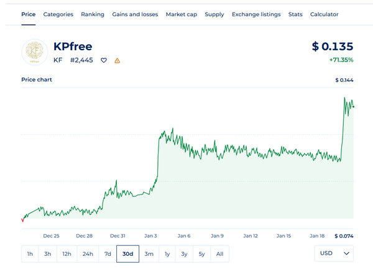This screenshot has height=272, width=373.
Task: Open the Calculator tab
Action: coord(324,14)
